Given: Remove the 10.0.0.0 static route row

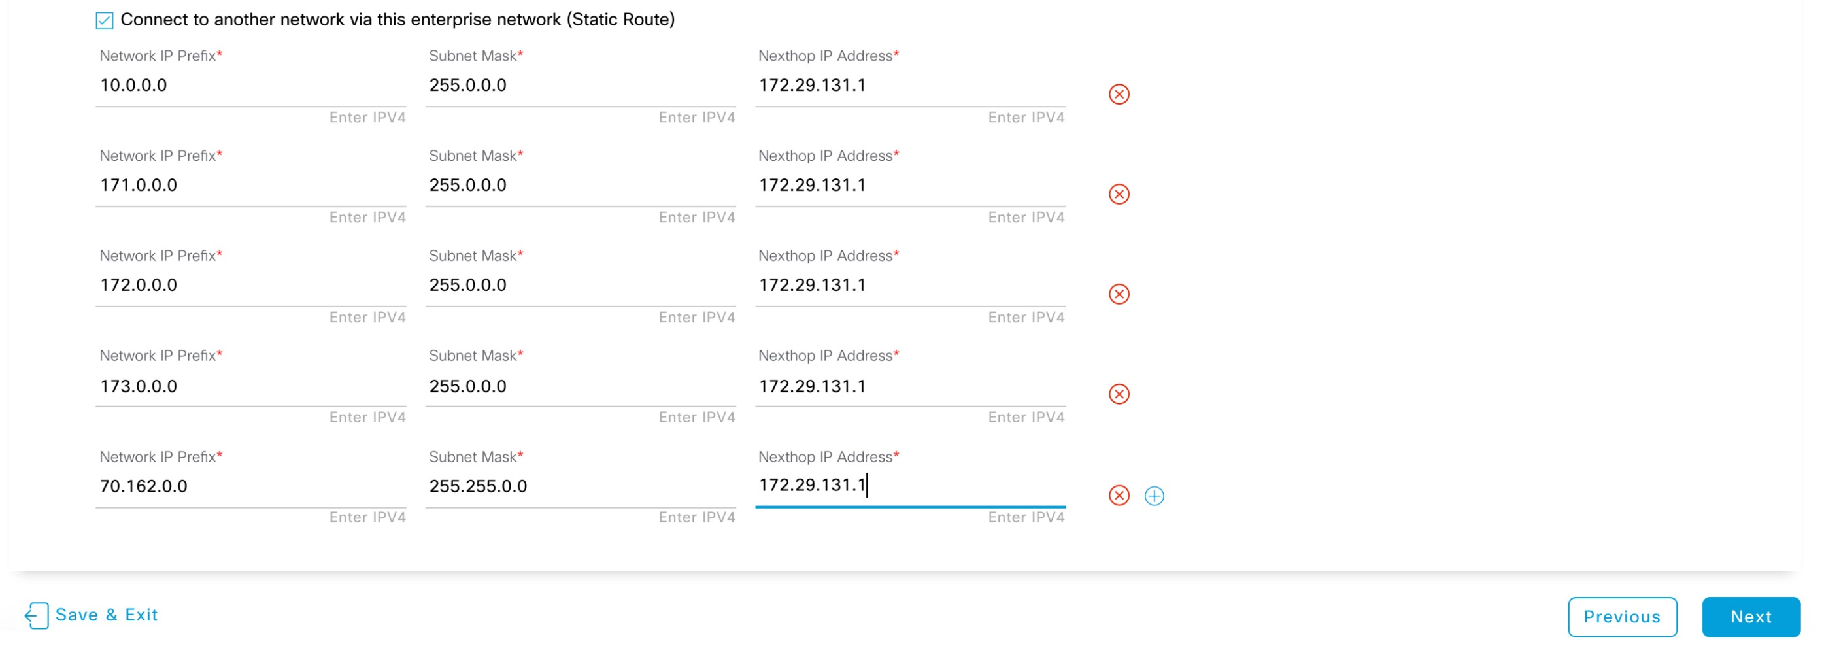Looking at the screenshot, I should pos(1118,94).
